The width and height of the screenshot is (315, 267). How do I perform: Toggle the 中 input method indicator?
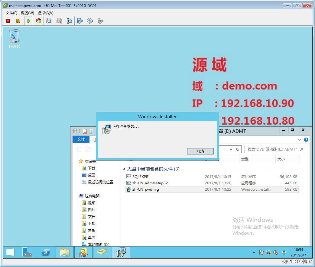[x=284, y=252]
